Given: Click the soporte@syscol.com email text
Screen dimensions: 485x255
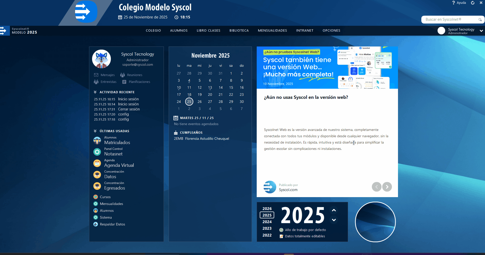Looking at the screenshot, I should (138, 65).
